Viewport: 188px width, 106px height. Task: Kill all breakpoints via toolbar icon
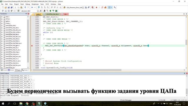coord(105,7)
